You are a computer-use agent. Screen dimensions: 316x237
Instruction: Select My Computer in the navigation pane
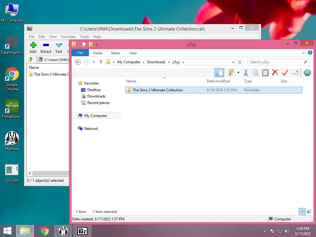click(x=96, y=116)
